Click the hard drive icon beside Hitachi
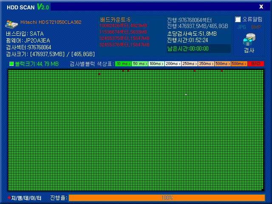This screenshot has width=272, height=204. (11, 24)
